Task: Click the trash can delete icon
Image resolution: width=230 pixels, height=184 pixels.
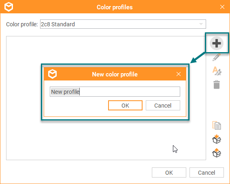Action: (217, 85)
